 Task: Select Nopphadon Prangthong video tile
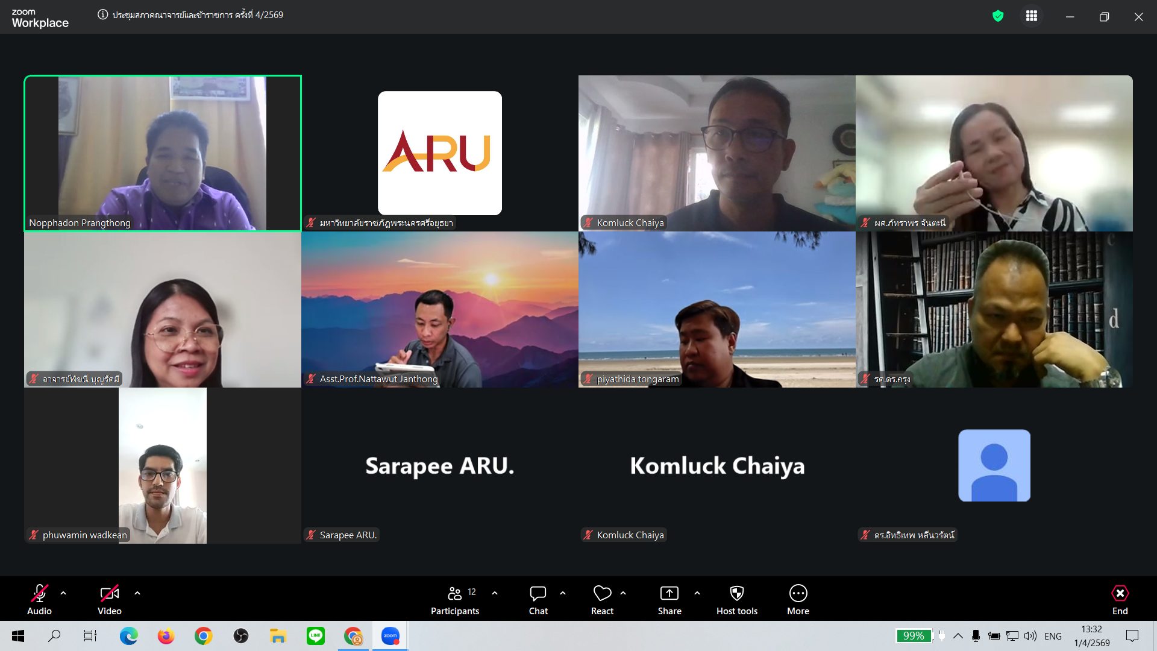163,153
